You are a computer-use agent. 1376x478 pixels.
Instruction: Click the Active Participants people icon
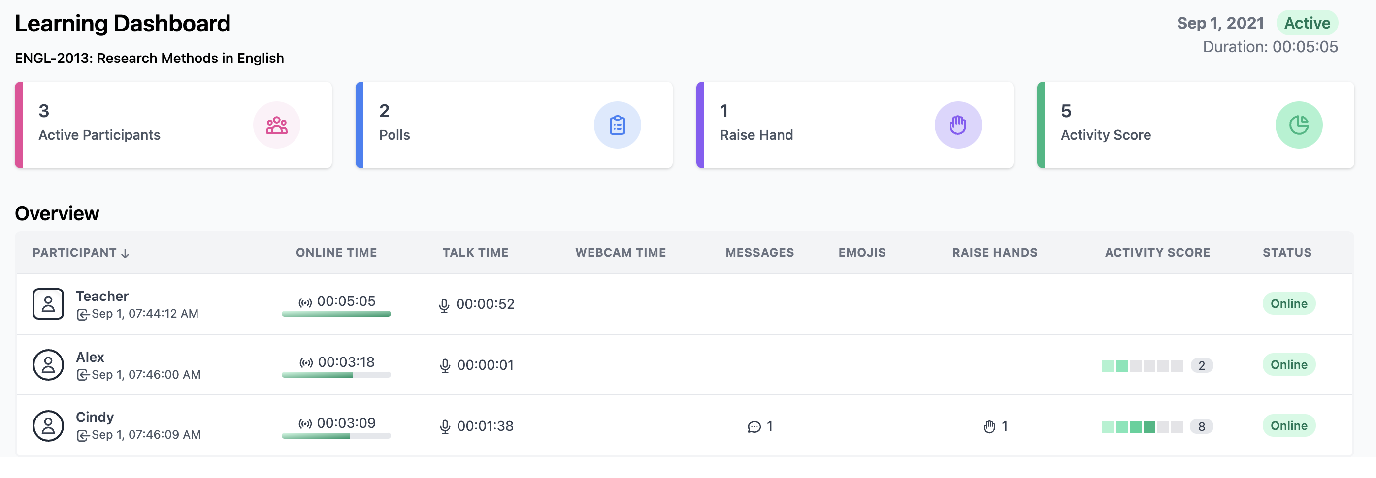[x=277, y=125]
